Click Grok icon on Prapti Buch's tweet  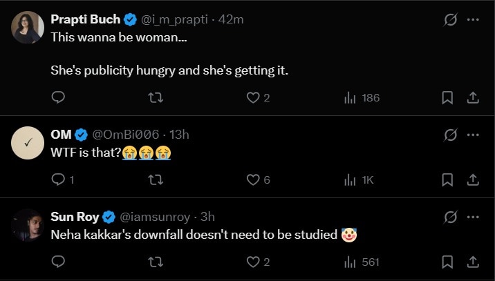click(x=450, y=20)
